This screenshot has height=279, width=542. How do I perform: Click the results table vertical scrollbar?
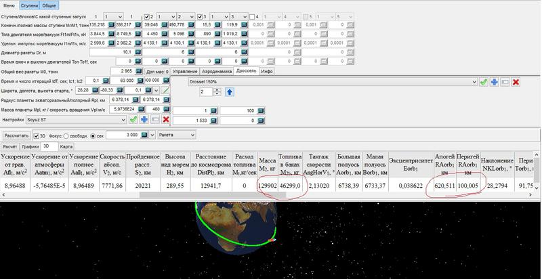coord(538,171)
